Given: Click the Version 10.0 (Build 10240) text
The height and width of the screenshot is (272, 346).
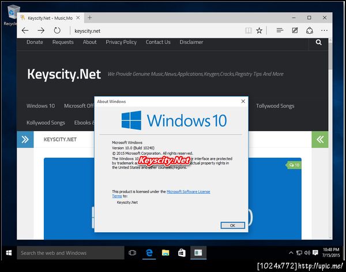Looking at the screenshot, I should tap(133, 148).
